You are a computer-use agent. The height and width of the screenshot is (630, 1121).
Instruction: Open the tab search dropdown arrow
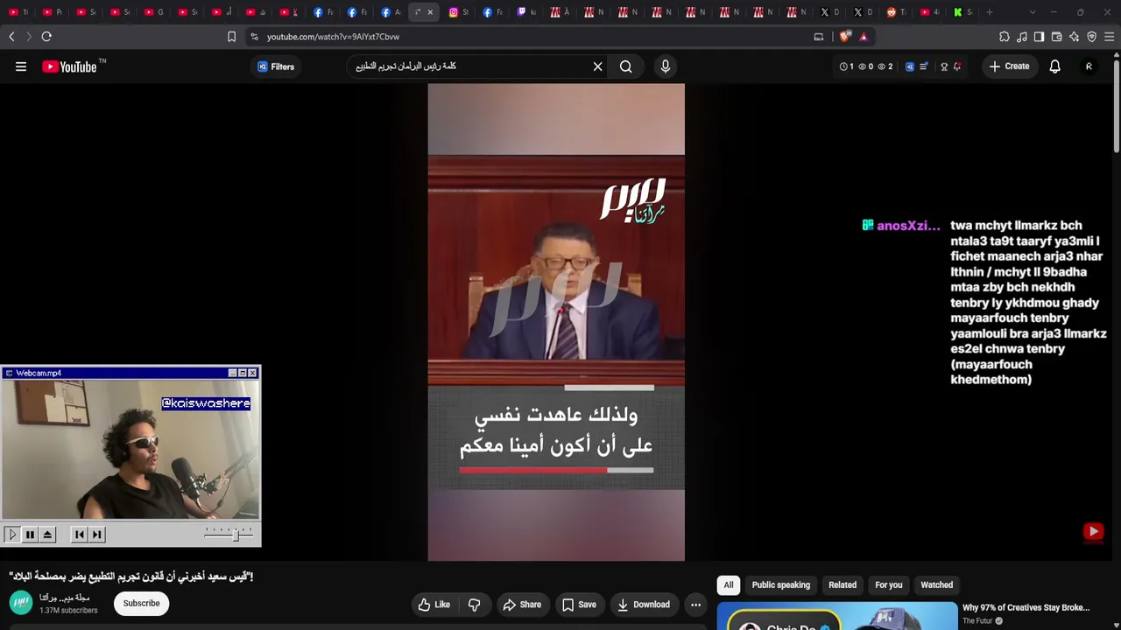pyautogui.click(x=1033, y=12)
